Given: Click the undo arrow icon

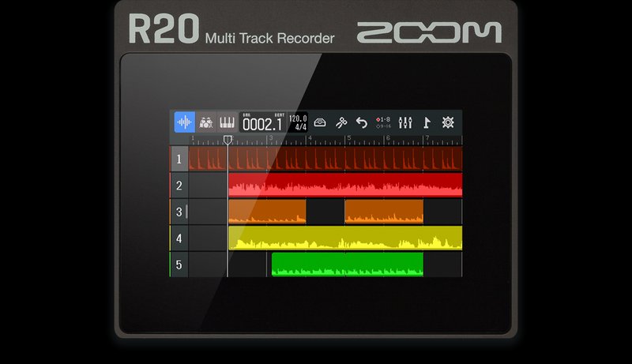Looking at the screenshot, I should coord(362,122).
